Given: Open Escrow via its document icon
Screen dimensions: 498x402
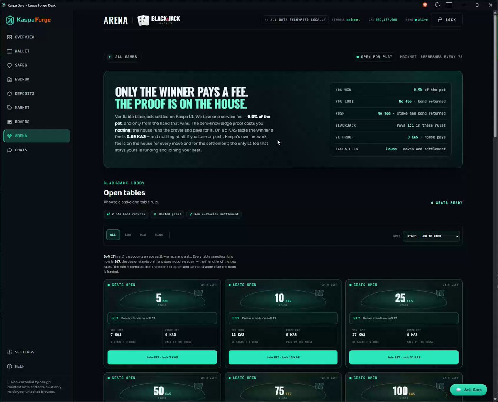Looking at the screenshot, I should tap(10, 79).
